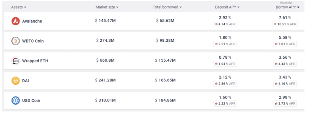The image size is (309, 120).
Task: Click DAI borrow APY 3.43%
Action: tap(285, 77)
